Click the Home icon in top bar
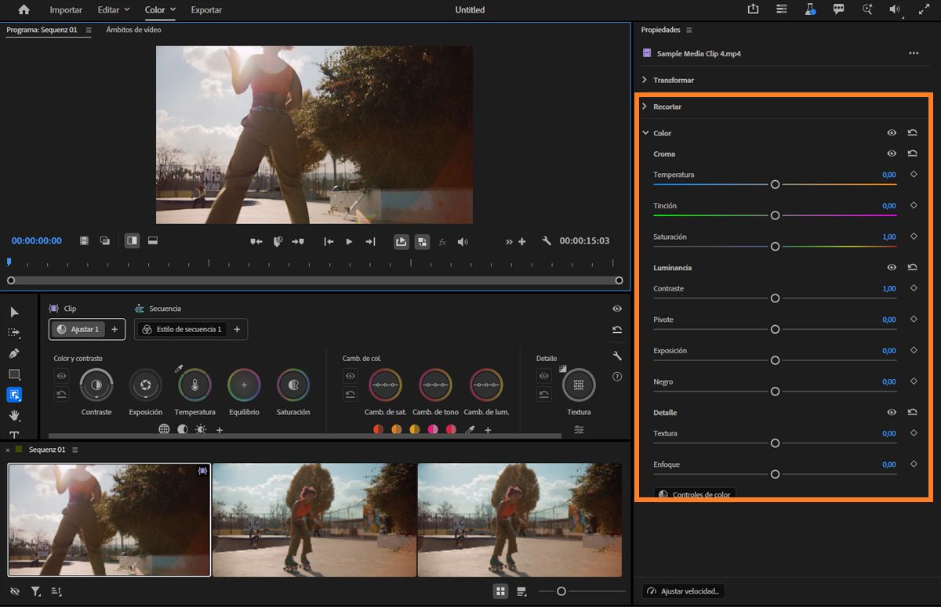Image resolution: width=941 pixels, height=607 pixels. tap(24, 9)
